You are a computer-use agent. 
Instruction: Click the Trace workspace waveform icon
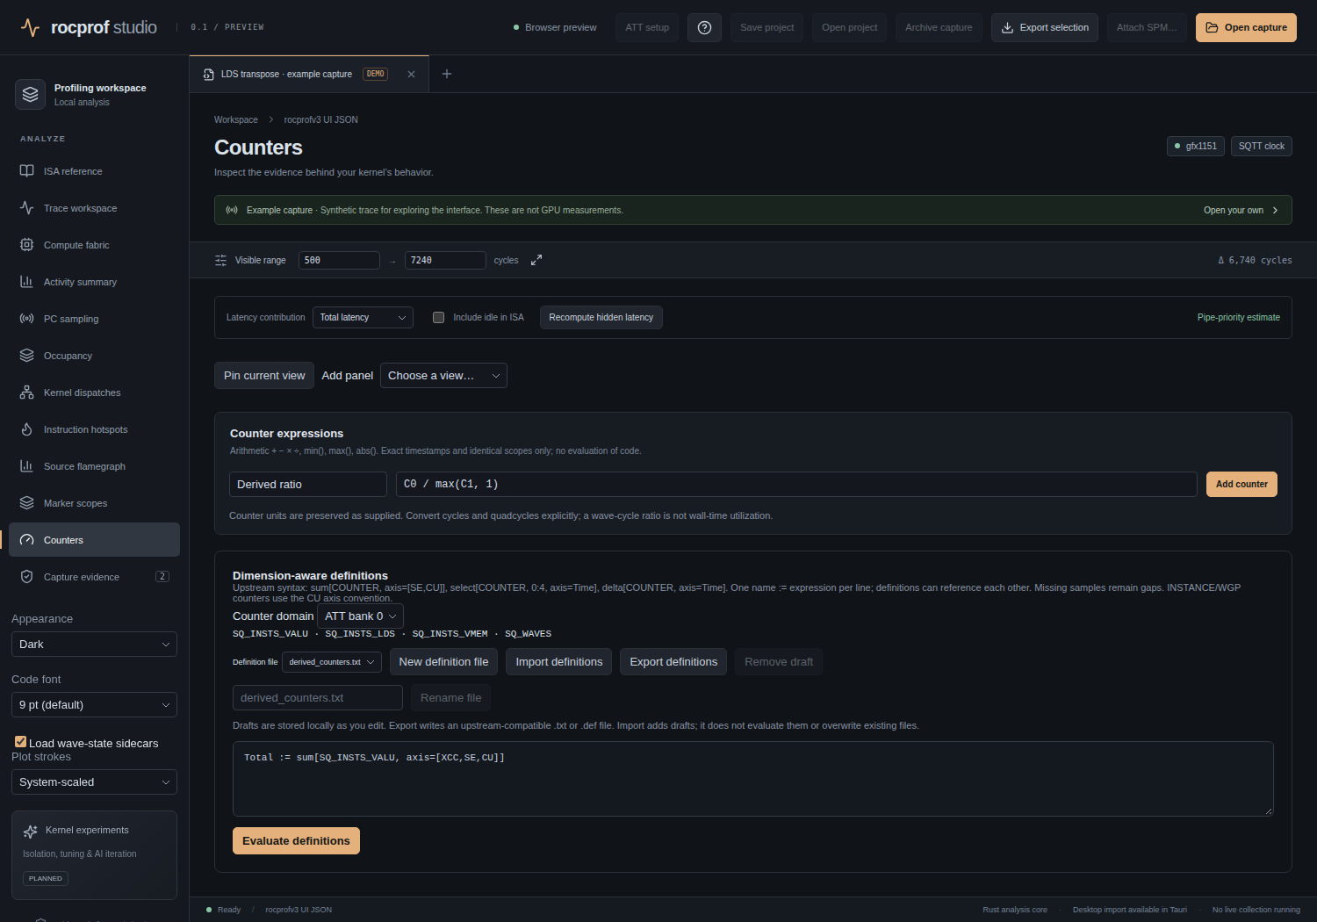point(27,208)
